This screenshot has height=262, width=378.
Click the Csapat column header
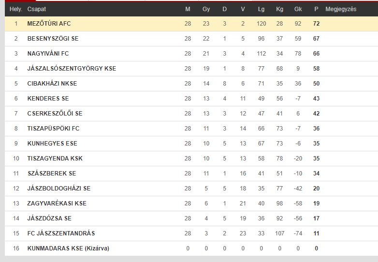[36, 9]
